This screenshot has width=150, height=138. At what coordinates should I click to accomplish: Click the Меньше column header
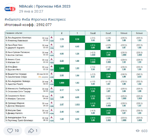(x=124, y=33)
